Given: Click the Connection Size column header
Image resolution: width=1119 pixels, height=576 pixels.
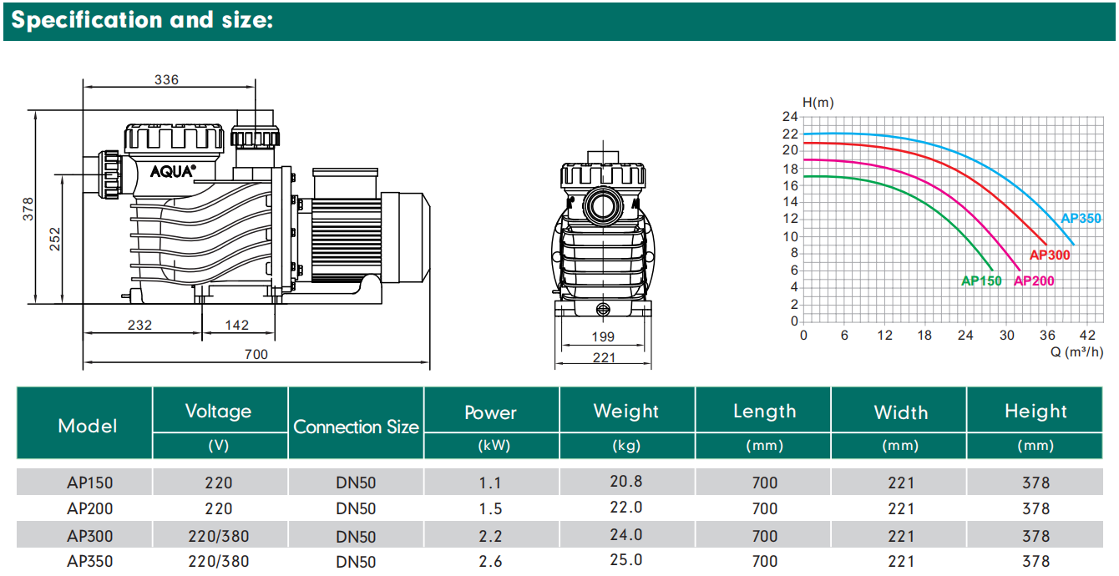Looking at the screenshot, I should [x=356, y=427].
